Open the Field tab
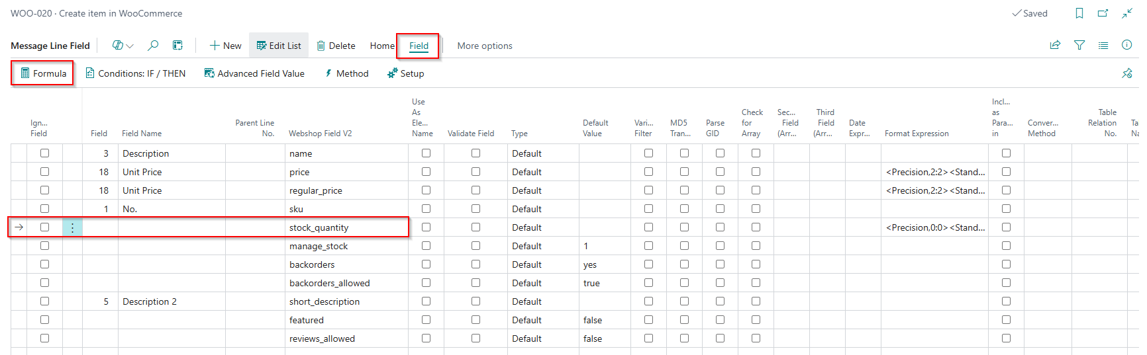1147x355 pixels. coord(419,46)
